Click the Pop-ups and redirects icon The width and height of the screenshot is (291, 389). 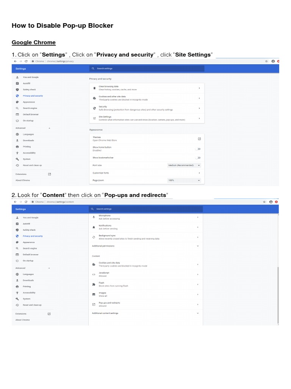coord(94,304)
